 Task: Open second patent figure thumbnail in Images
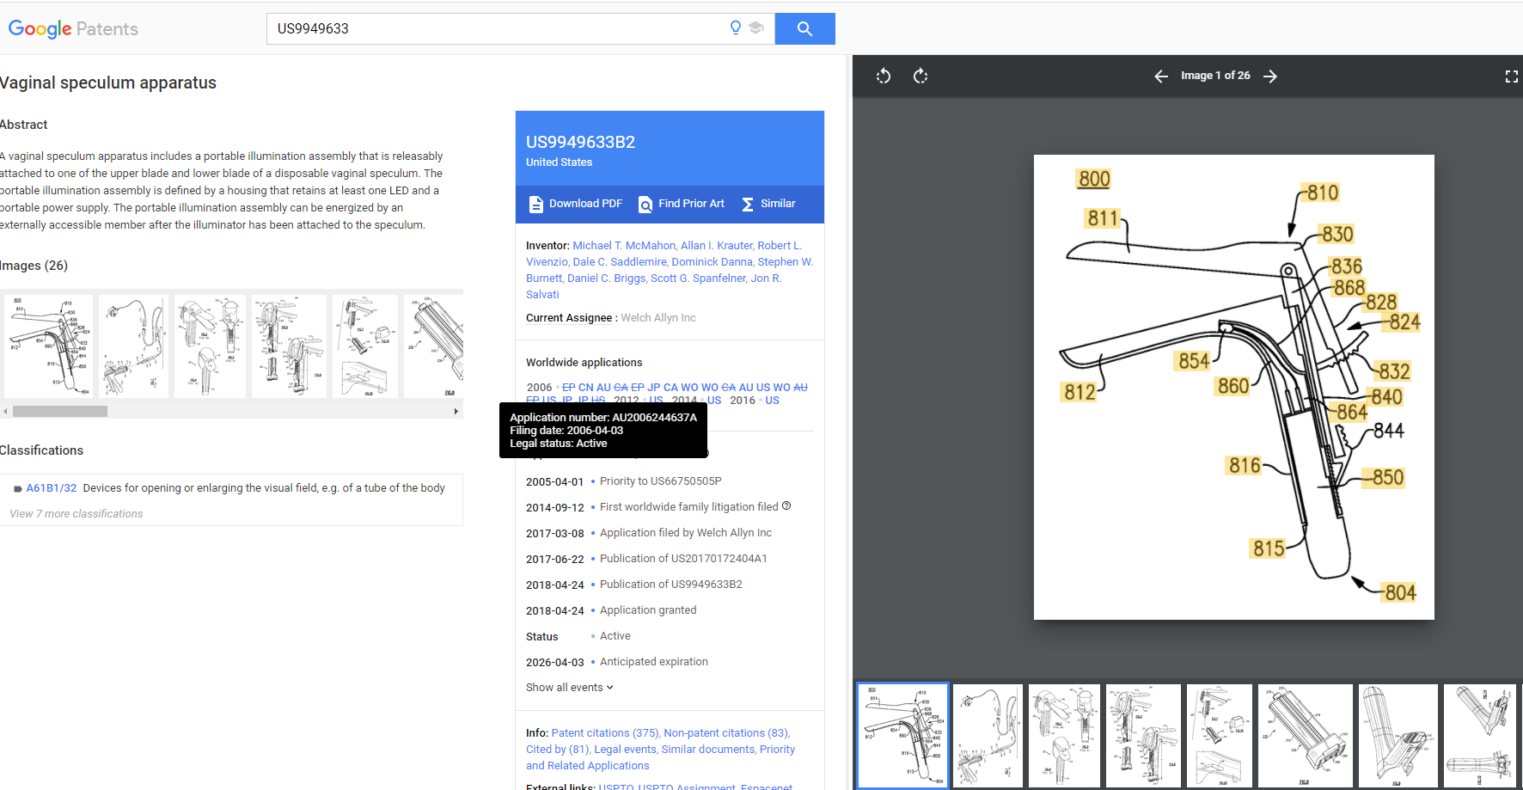pyautogui.click(x=133, y=346)
